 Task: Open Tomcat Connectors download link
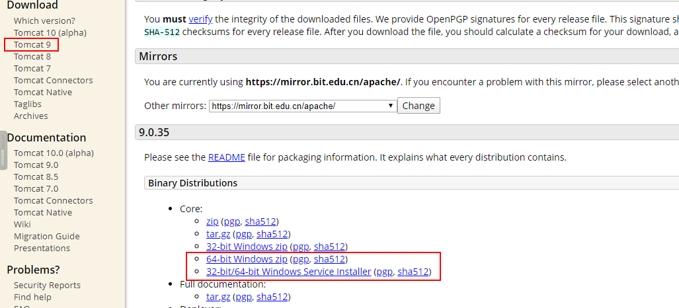point(53,80)
